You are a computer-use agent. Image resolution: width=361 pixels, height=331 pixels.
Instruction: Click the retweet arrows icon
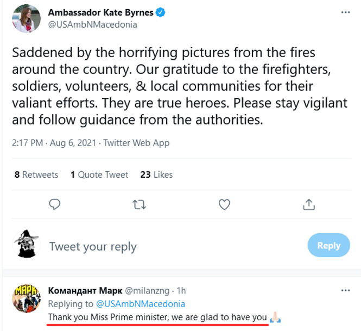(x=139, y=204)
